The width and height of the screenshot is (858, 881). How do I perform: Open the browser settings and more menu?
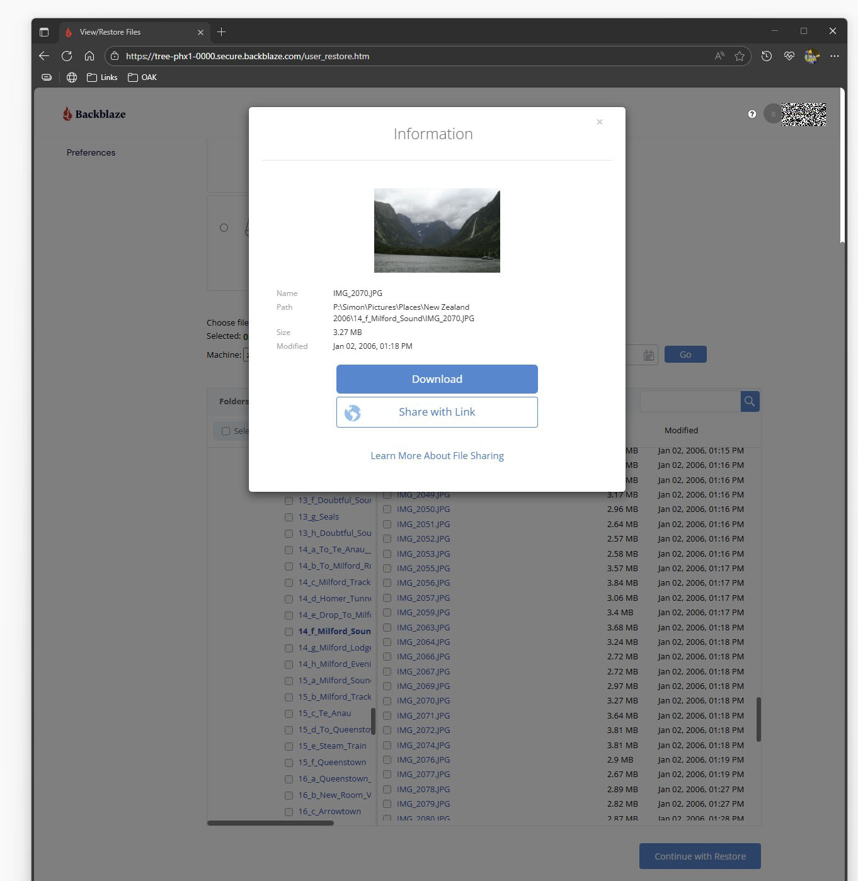pyautogui.click(x=835, y=56)
